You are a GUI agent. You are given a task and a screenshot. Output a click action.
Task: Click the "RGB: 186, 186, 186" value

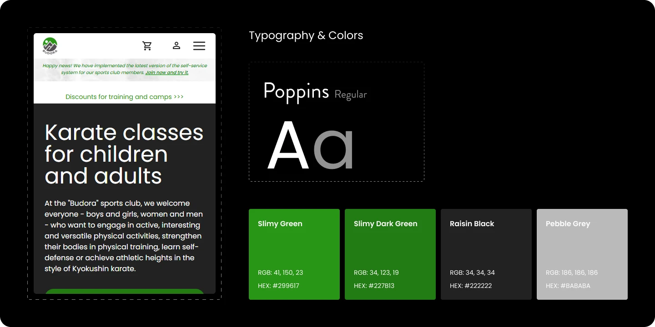point(572,272)
